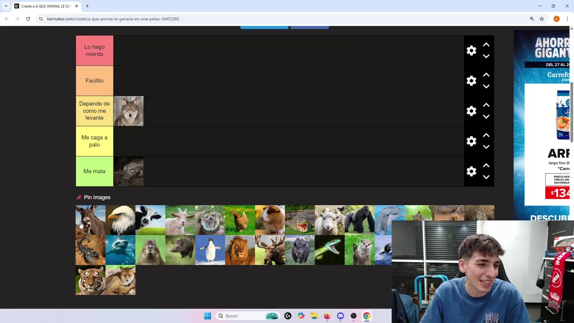Screen dimensions: 574x323
Task: Open a new Chrome tab
Action: point(87,6)
